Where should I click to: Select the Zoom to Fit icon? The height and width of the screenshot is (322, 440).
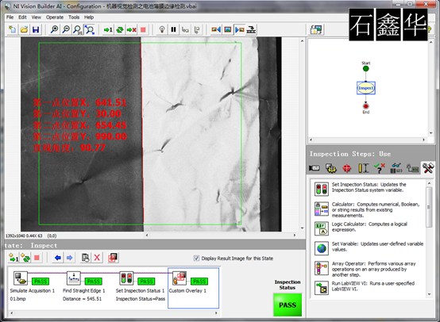90,29
